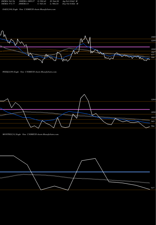156x225 pixels.
Task: Click the 1239 level on daily chart
Action: [x=153, y=41]
